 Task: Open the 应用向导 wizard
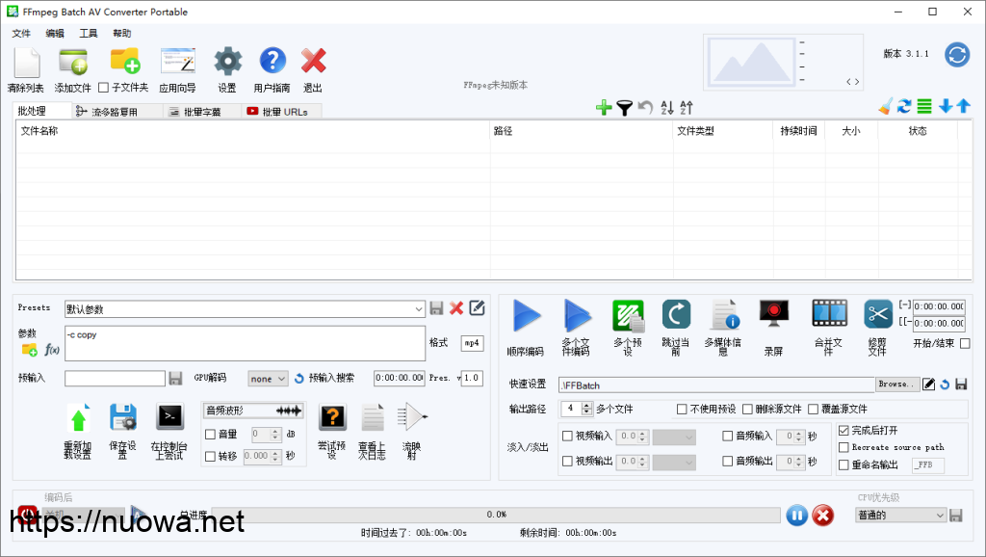(177, 64)
